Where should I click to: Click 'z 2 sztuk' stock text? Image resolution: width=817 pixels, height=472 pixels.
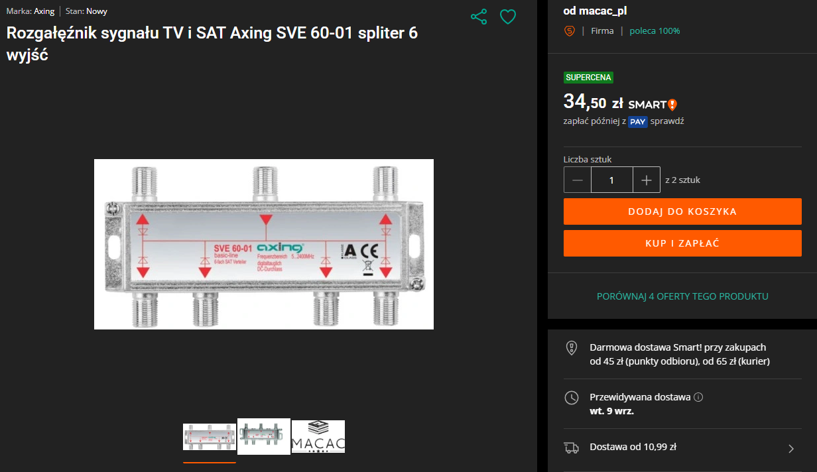point(682,180)
